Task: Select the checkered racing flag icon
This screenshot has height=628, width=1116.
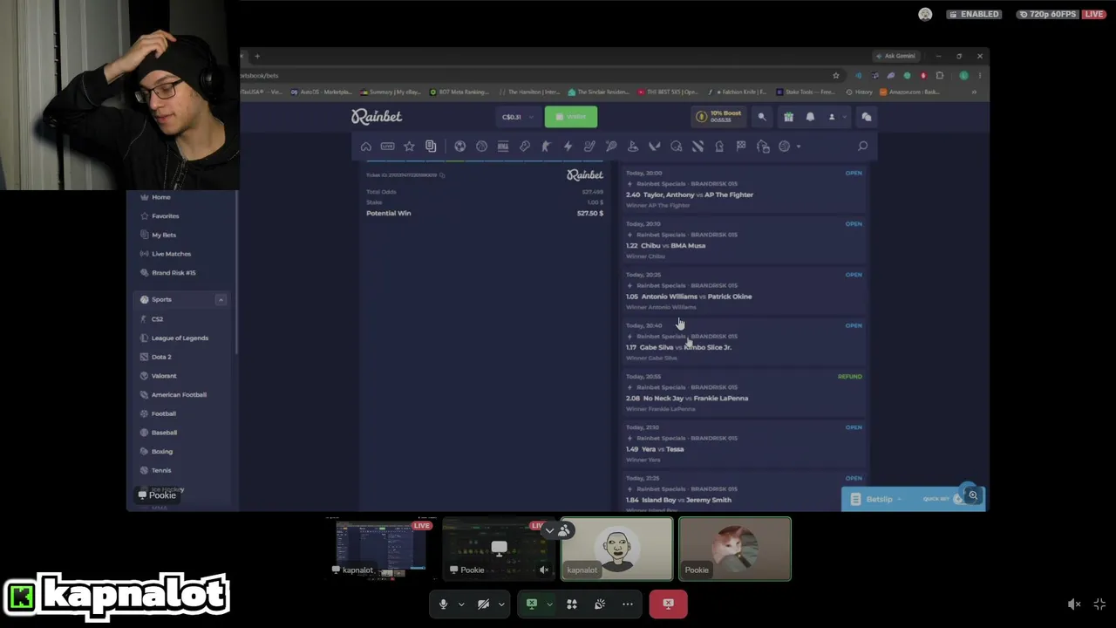Action: click(x=741, y=147)
